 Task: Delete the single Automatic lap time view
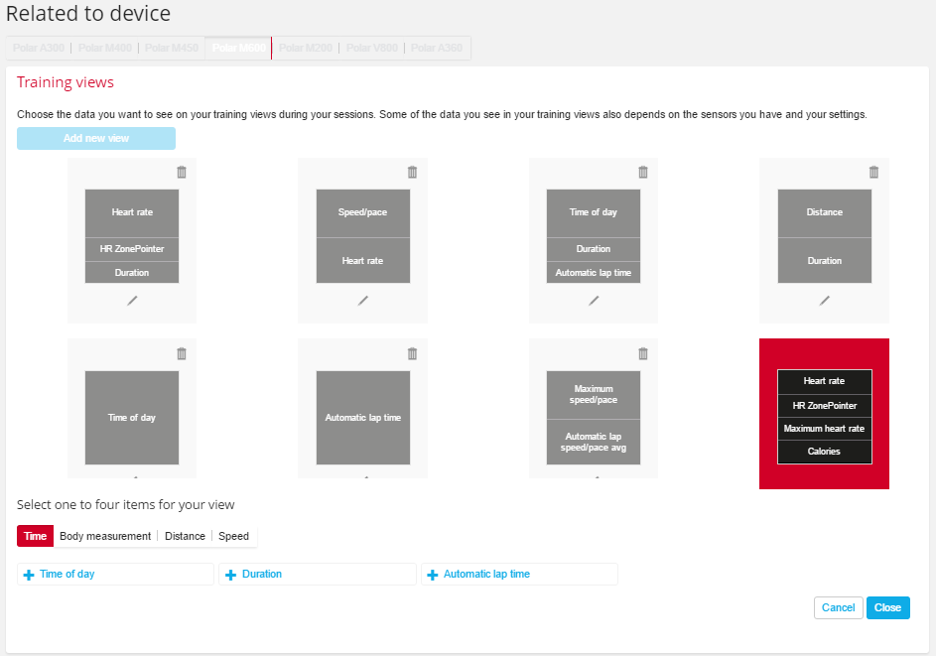click(412, 353)
